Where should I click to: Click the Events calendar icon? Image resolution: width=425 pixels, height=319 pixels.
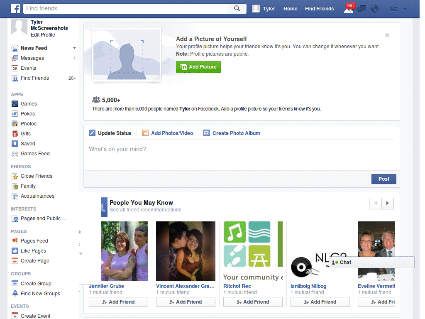point(15,68)
